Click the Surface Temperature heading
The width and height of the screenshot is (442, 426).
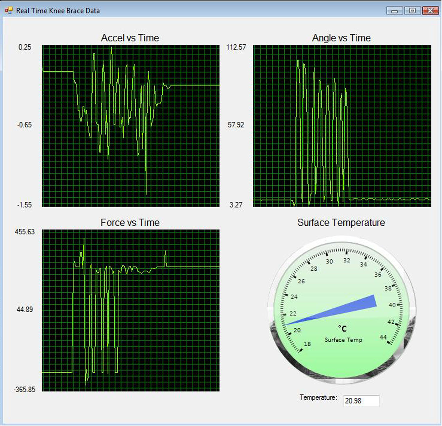(x=341, y=223)
